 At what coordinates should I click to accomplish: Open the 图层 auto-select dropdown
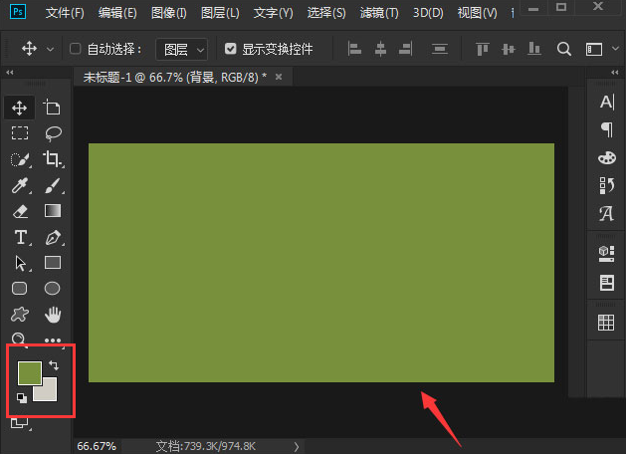click(182, 49)
